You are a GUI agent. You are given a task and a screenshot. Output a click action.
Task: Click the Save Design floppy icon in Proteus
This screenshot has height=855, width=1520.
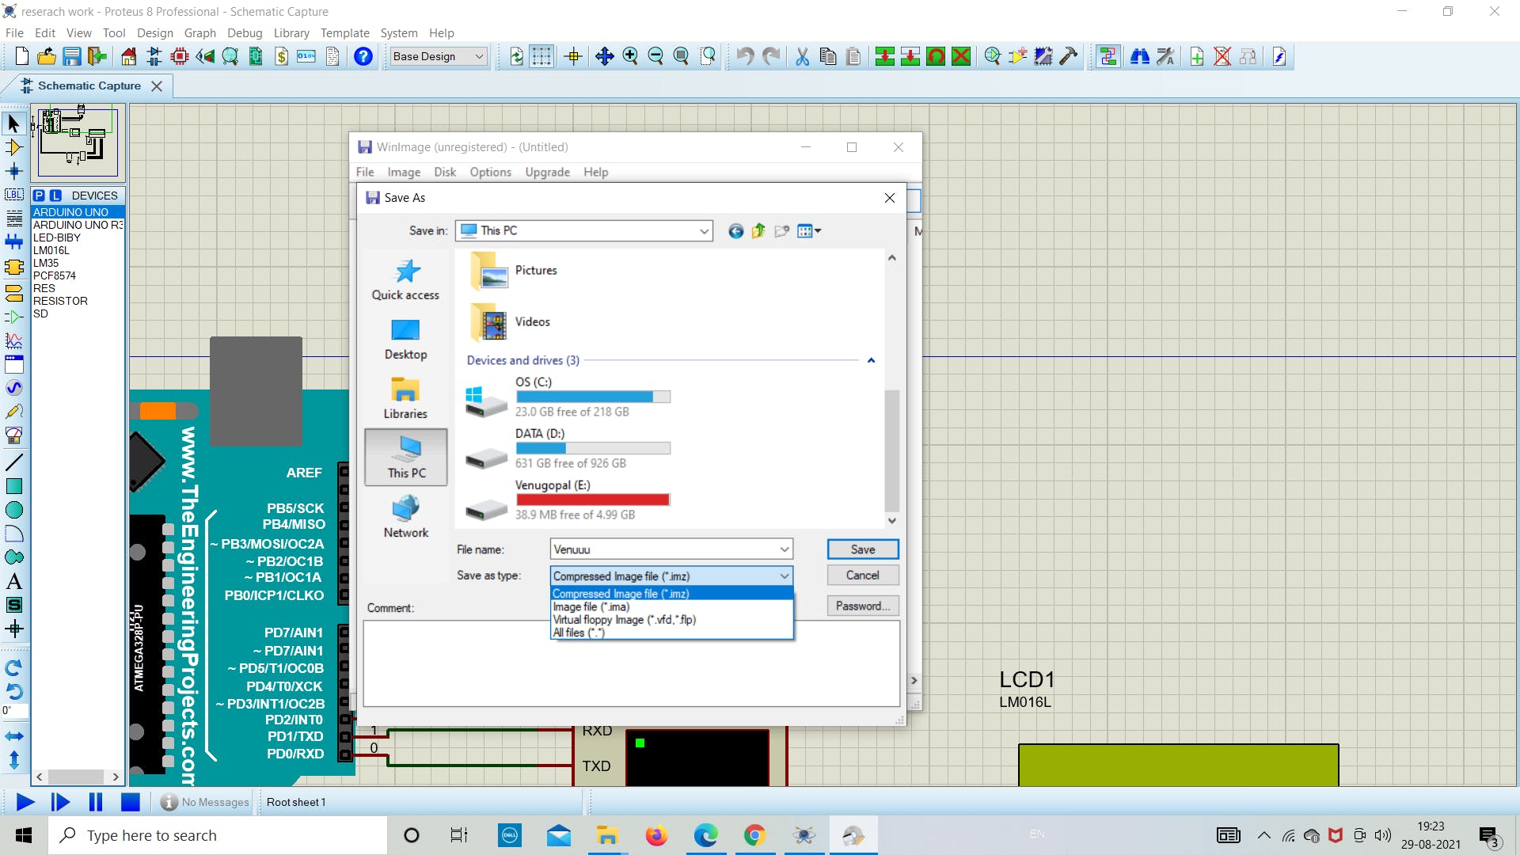tap(72, 56)
